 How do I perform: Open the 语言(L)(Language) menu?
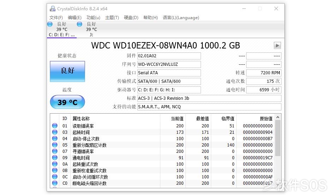(x=181, y=18)
